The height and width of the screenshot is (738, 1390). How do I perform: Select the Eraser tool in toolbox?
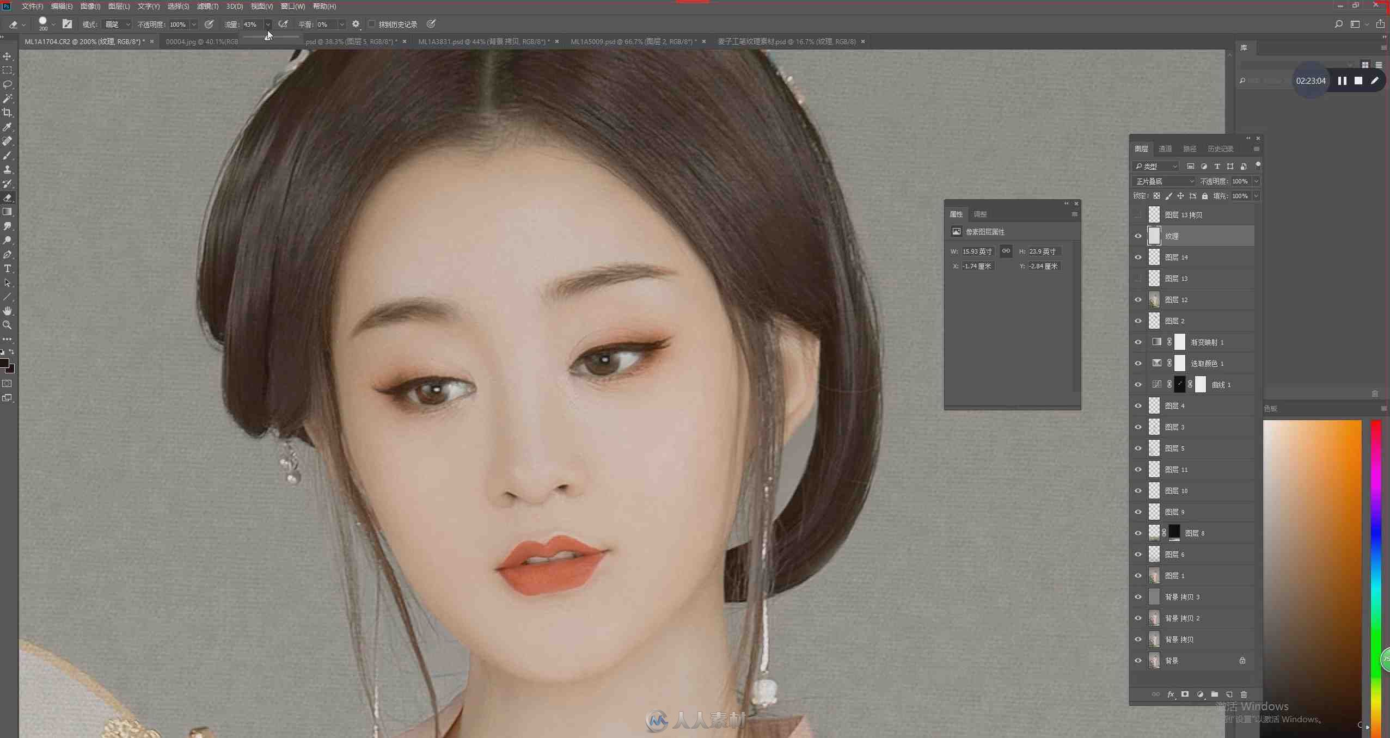coord(7,198)
